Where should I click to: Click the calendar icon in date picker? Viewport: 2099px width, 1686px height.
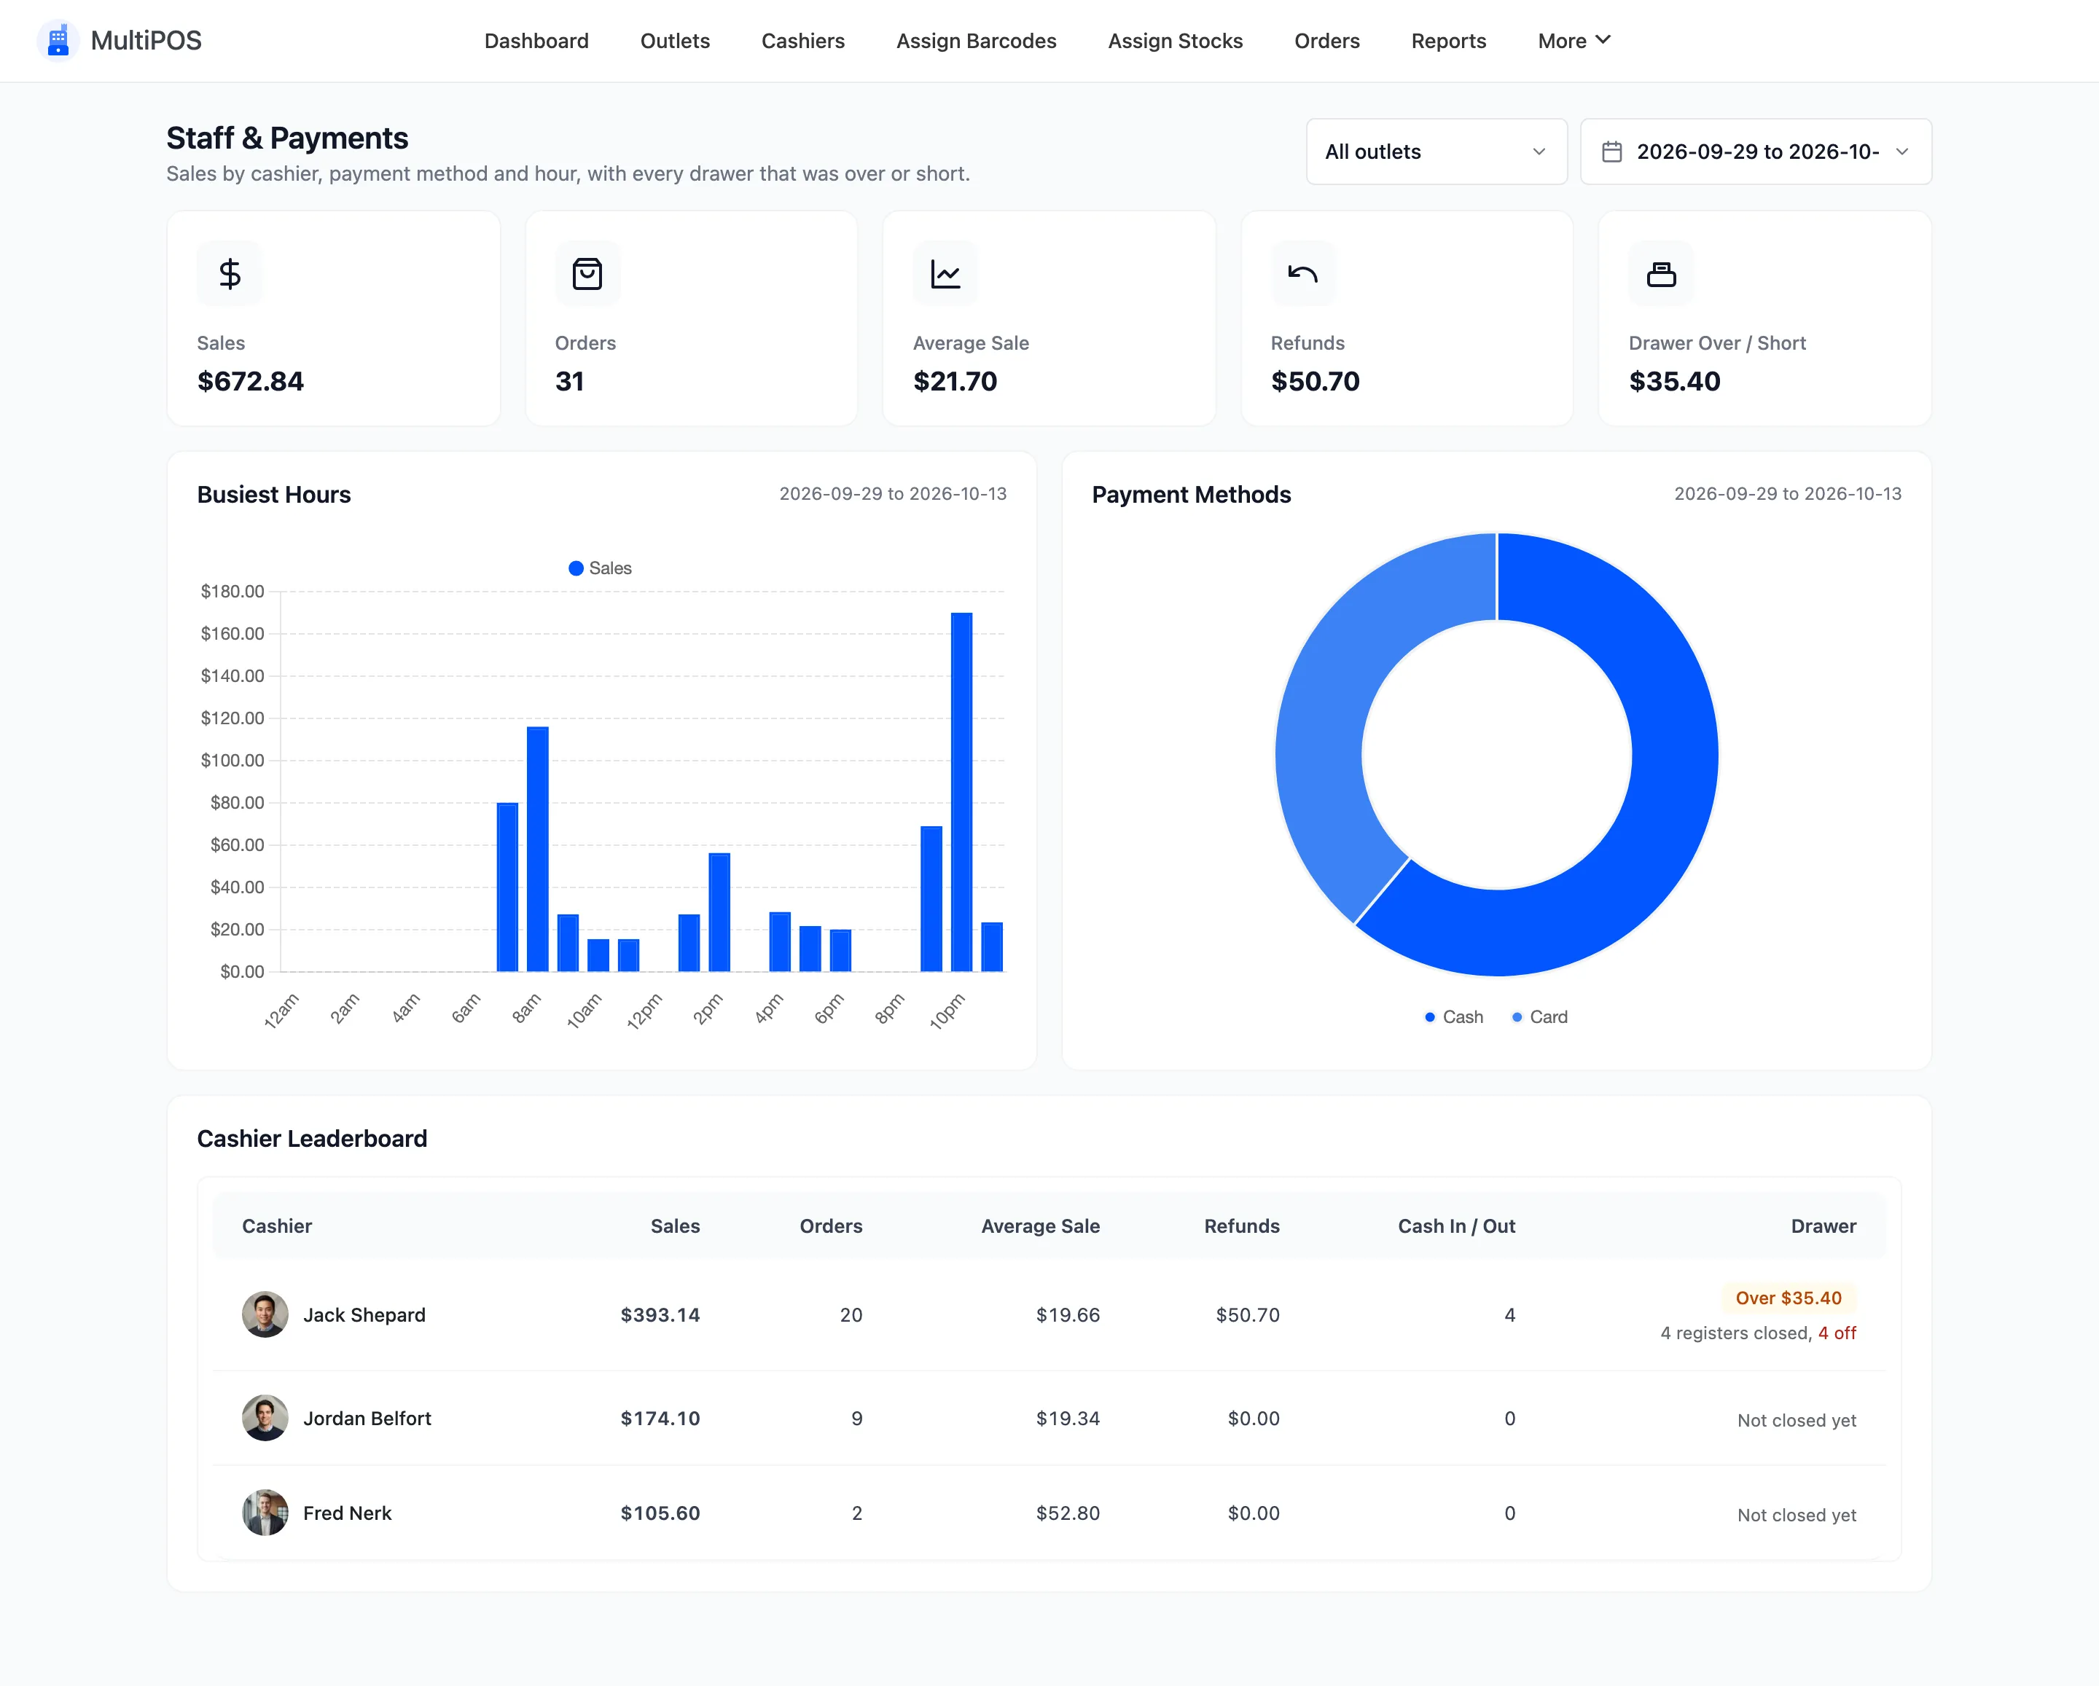click(1612, 152)
